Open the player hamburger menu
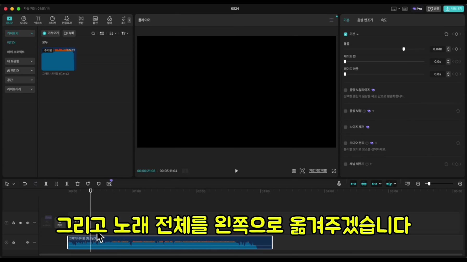 (331, 20)
